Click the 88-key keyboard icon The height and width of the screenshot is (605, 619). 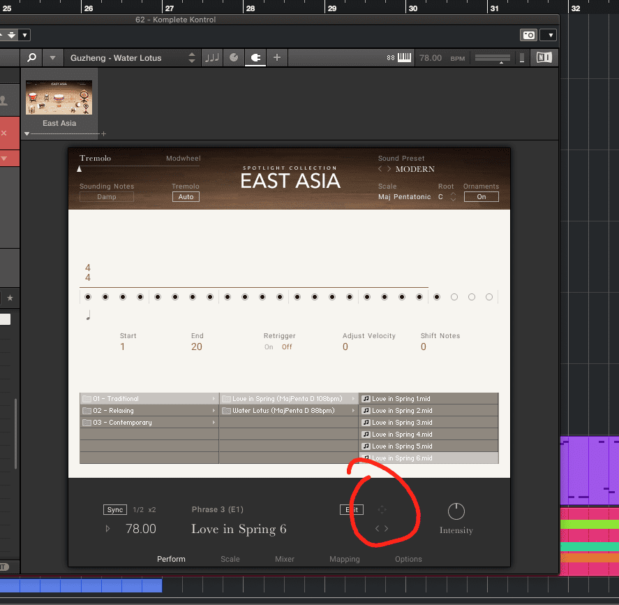click(x=398, y=58)
